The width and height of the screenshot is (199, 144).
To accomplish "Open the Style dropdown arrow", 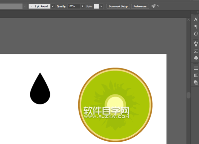I will point(101,6).
